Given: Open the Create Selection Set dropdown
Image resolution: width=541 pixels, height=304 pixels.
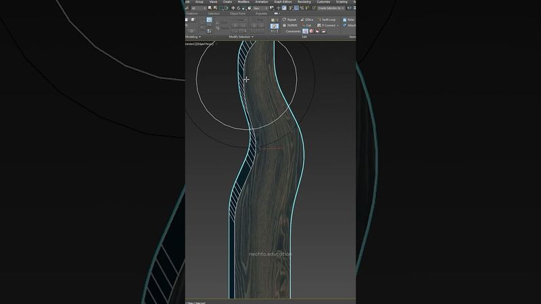Looking at the screenshot, I should (331, 8).
